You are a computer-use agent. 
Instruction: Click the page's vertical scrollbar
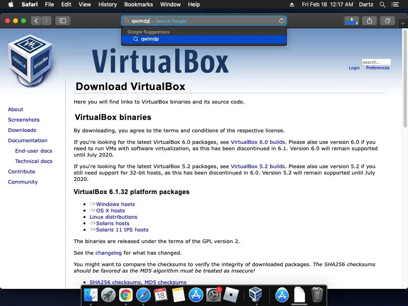click(x=405, y=78)
